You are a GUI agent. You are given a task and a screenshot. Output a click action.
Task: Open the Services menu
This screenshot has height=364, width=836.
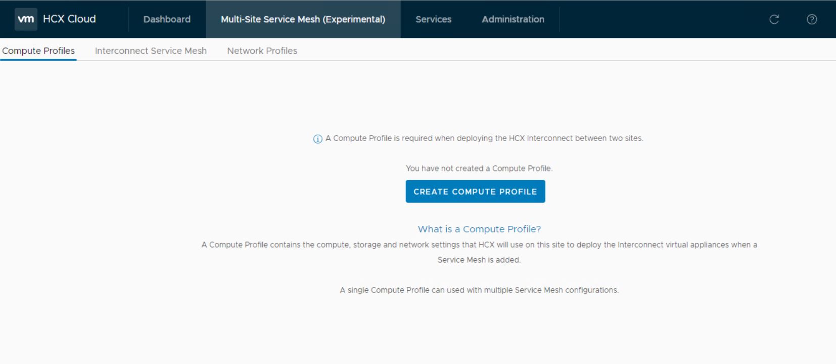point(433,19)
